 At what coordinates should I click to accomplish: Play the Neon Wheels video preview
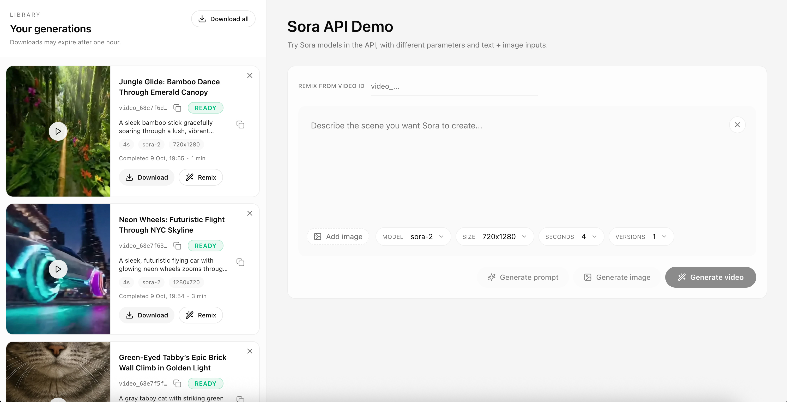click(x=58, y=269)
